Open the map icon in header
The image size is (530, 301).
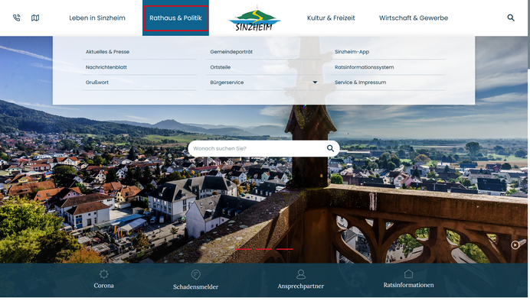pos(35,18)
